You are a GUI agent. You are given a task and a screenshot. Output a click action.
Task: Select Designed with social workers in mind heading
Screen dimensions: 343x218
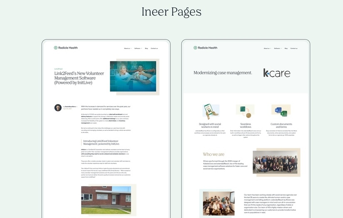click(x=210, y=125)
